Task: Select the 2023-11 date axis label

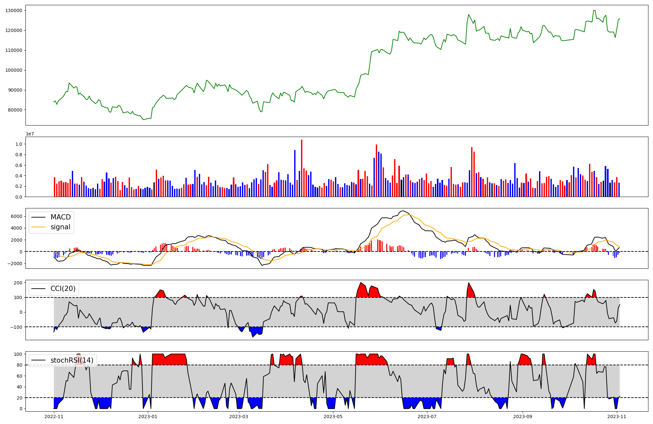Action: point(617,416)
